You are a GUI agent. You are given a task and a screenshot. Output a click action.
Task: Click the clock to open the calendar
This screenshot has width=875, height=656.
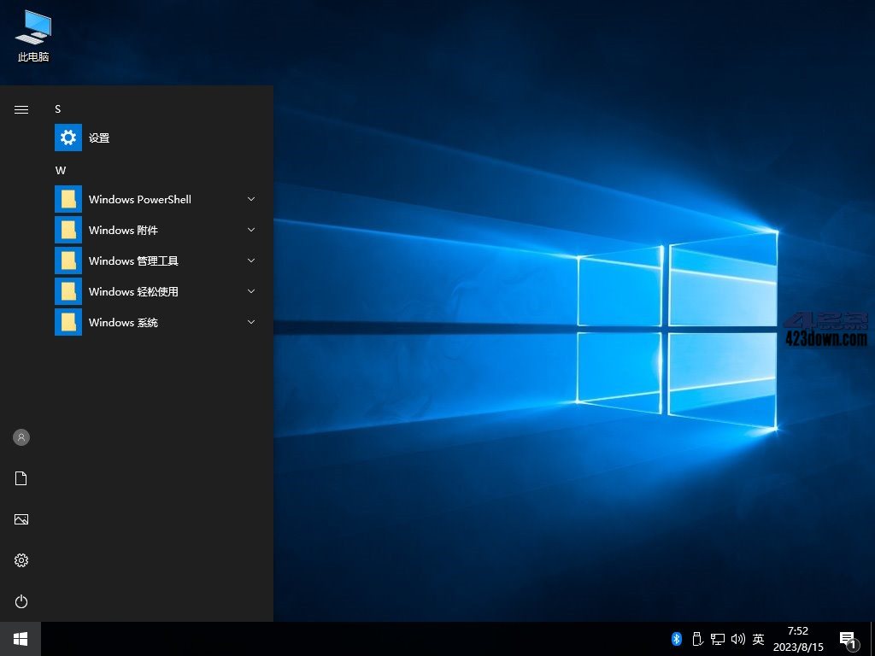point(796,638)
